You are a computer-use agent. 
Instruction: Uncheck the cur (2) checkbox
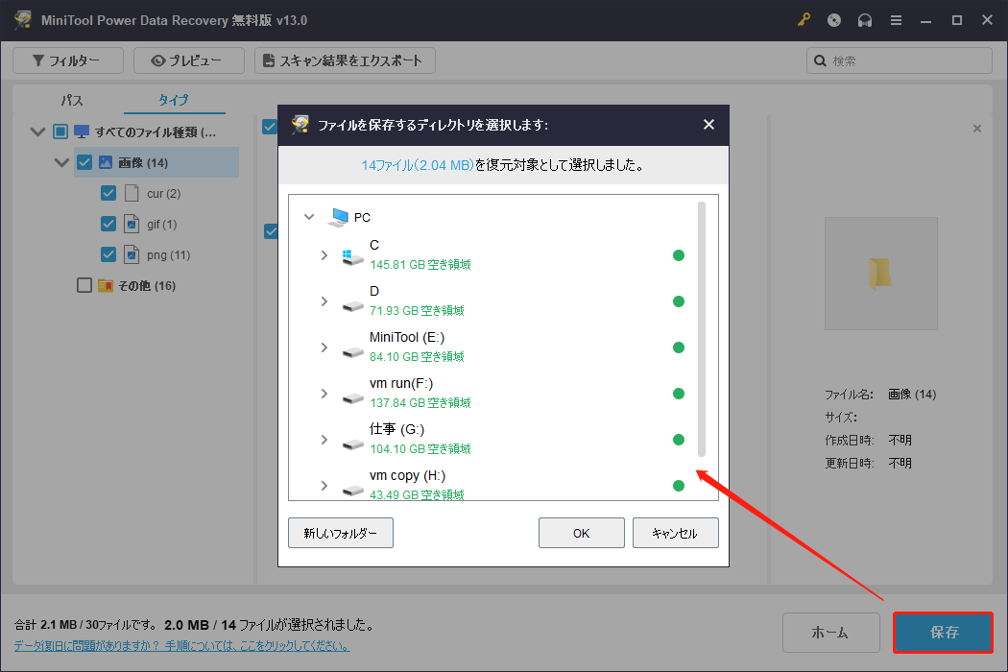[x=108, y=193]
